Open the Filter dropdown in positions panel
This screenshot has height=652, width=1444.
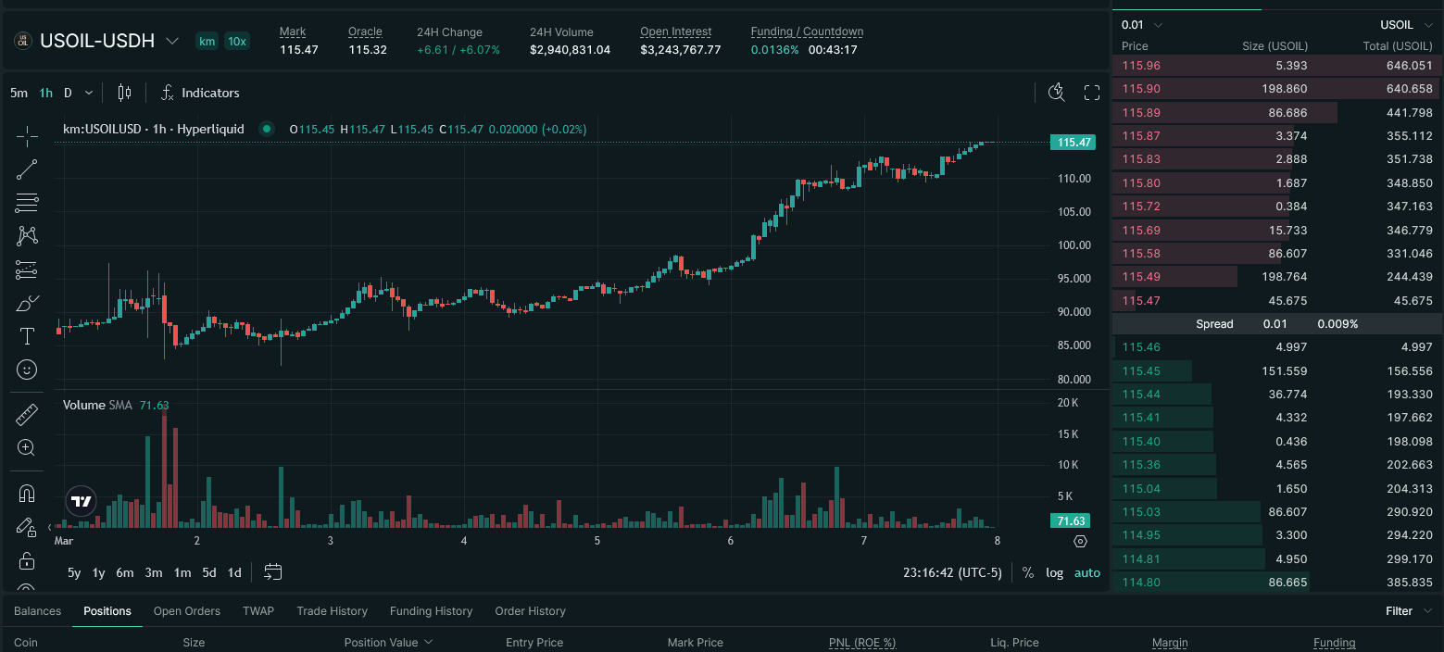point(1409,611)
